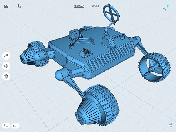Select the rover's circular antenna dish
The height and width of the screenshot is (132, 176).
pyautogui.click(x=111, y=13)
